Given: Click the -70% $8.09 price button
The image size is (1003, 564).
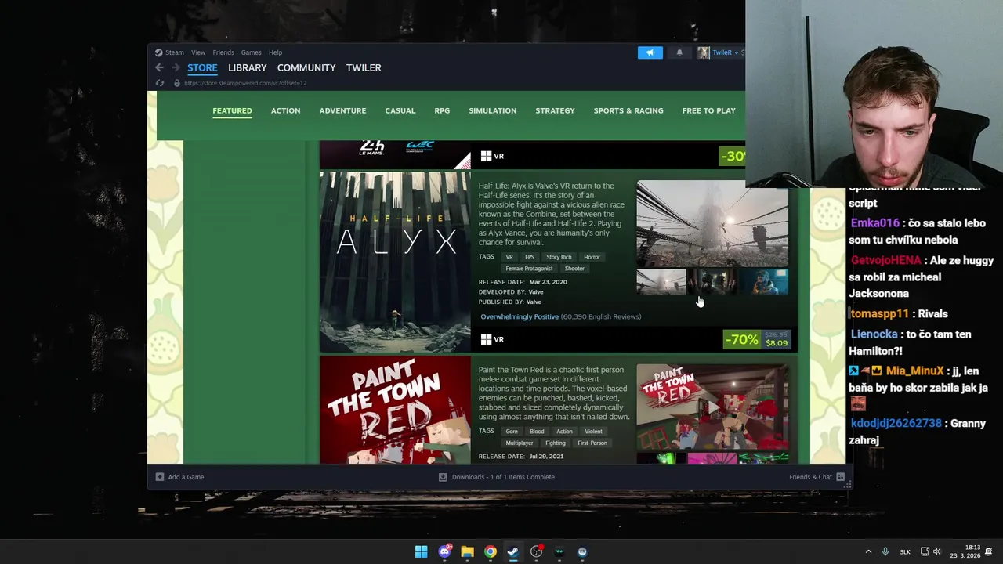Looking at the screenshot, I should point(757,339).
